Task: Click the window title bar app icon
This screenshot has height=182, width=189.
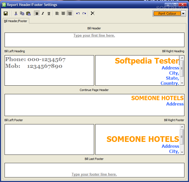Action: 4,5
